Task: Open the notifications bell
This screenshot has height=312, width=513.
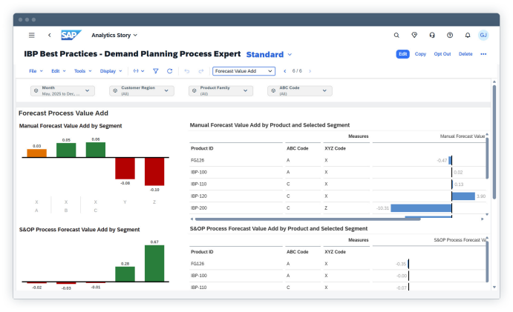Action: [x=468, y=35]
